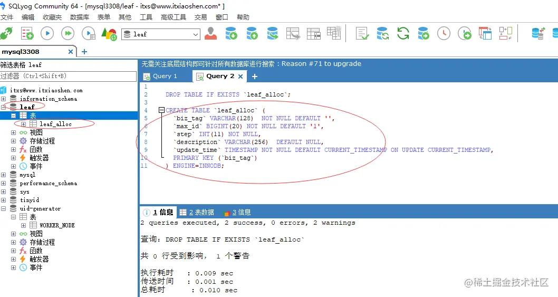558x297 pixels.
Task: Expand the mysql database node
Action: (x=3, y=175)
